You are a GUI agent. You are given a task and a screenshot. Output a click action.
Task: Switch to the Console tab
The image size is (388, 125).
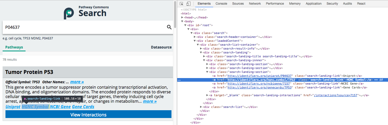tap(221, 4)
